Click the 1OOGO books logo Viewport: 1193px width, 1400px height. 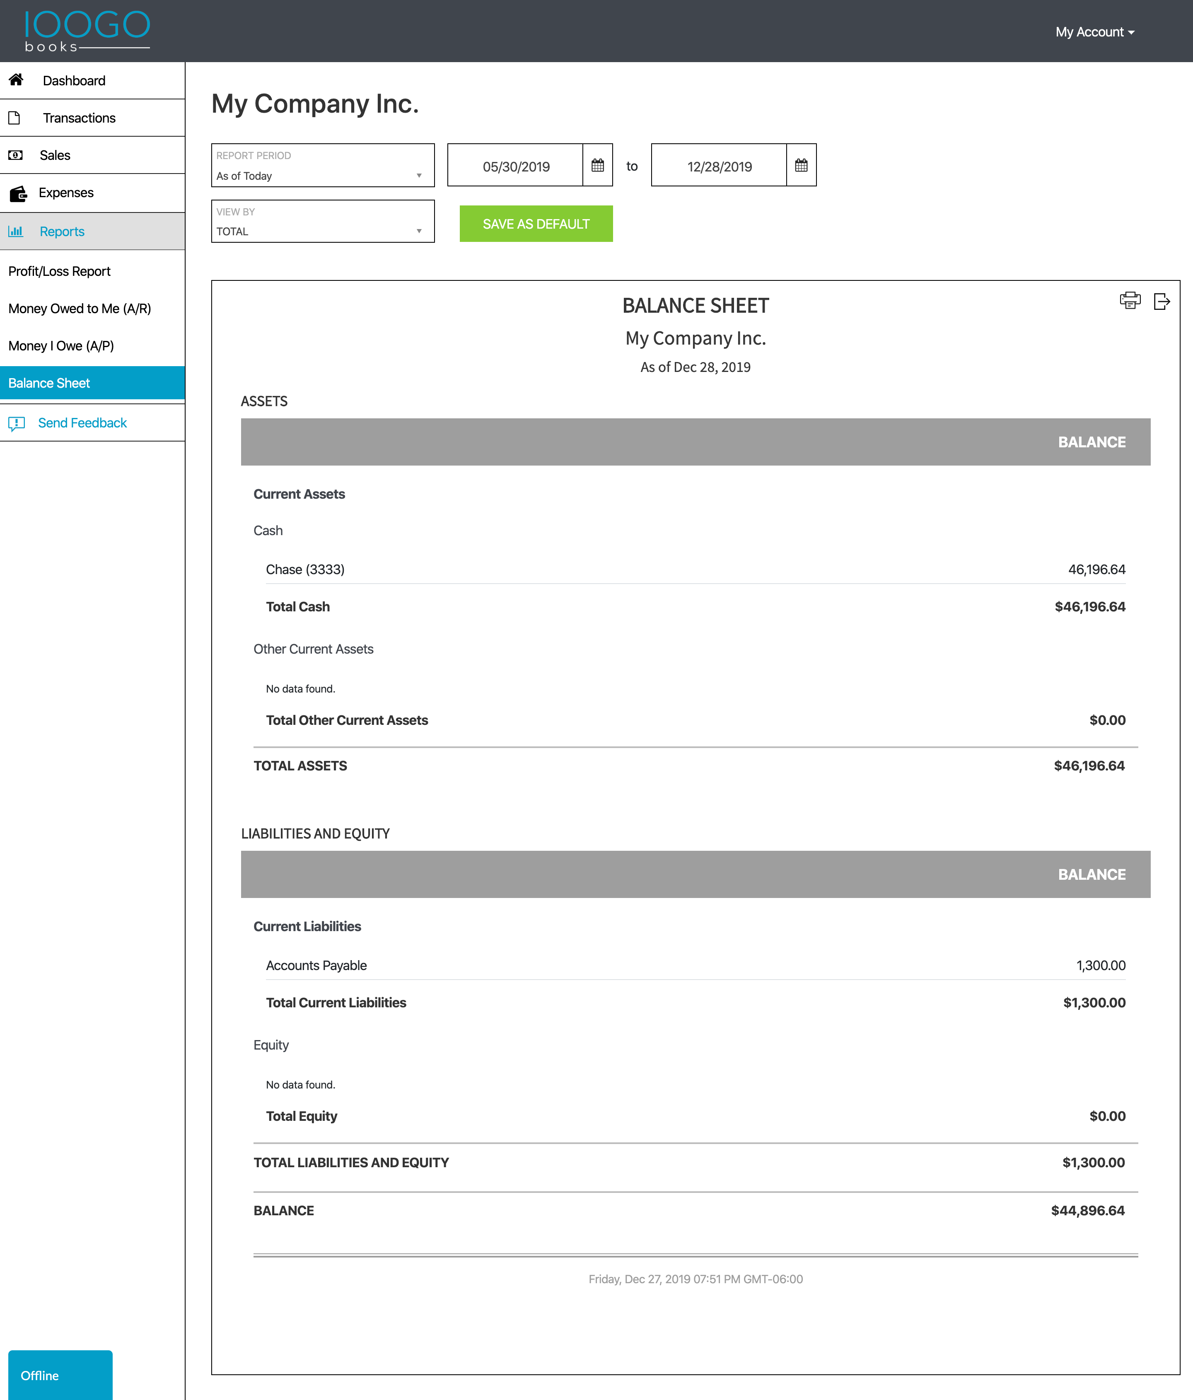87,31
